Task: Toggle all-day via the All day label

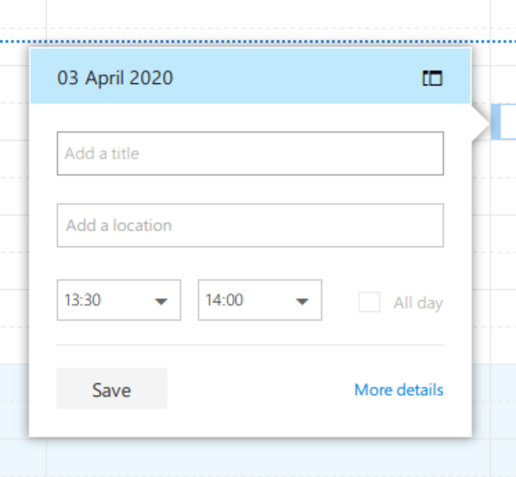Action: pos(418,303)
